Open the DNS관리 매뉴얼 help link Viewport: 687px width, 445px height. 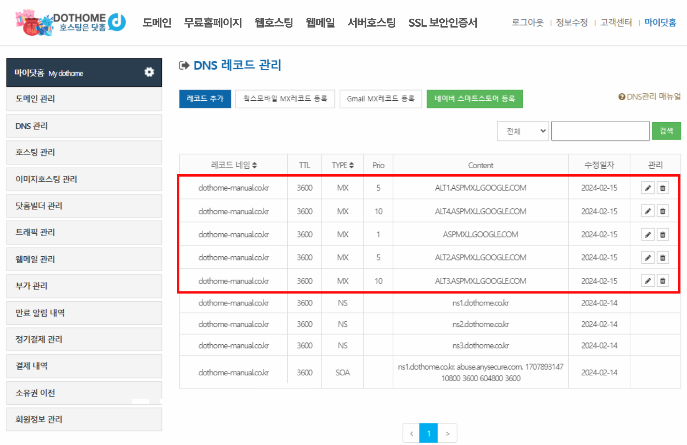[x=649, y=96]
